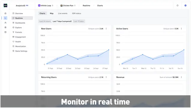Click the Health heart icon
The image size is (191, 108).
[13, 42]
